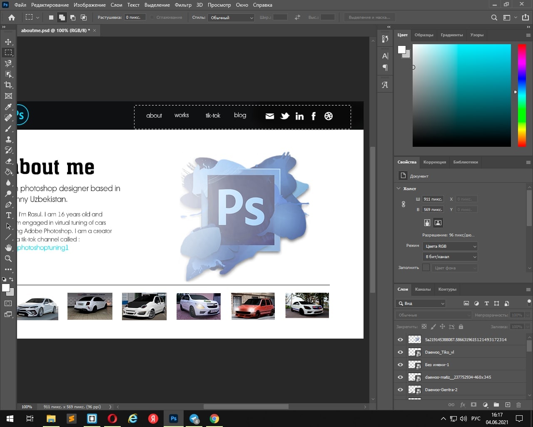Hide the daewoo-matiz__237752934-460x345 layer
This screenshot has height=427, width=533.
click(x=401, y=377)
